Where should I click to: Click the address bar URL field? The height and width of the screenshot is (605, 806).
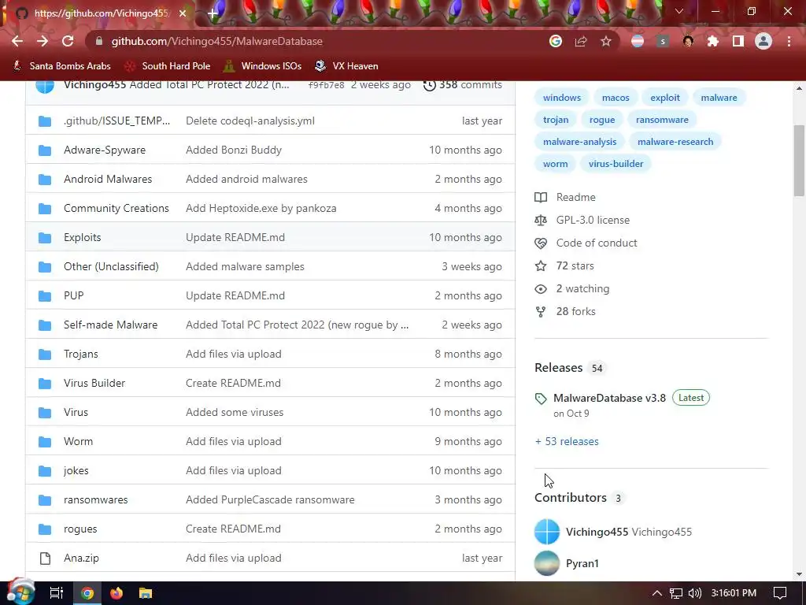319,41
